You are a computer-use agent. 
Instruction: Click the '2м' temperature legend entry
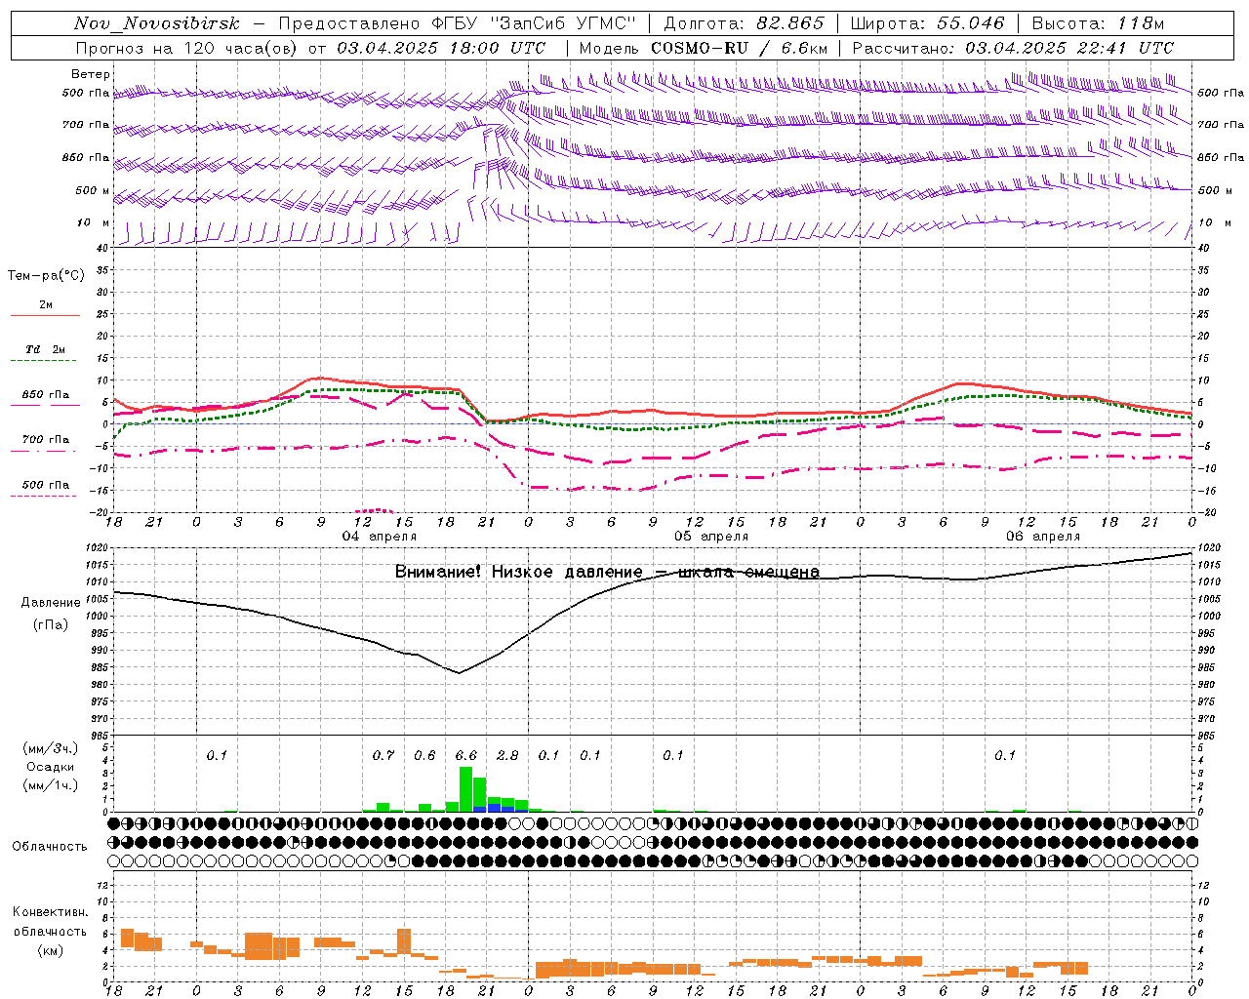point(46,304)
